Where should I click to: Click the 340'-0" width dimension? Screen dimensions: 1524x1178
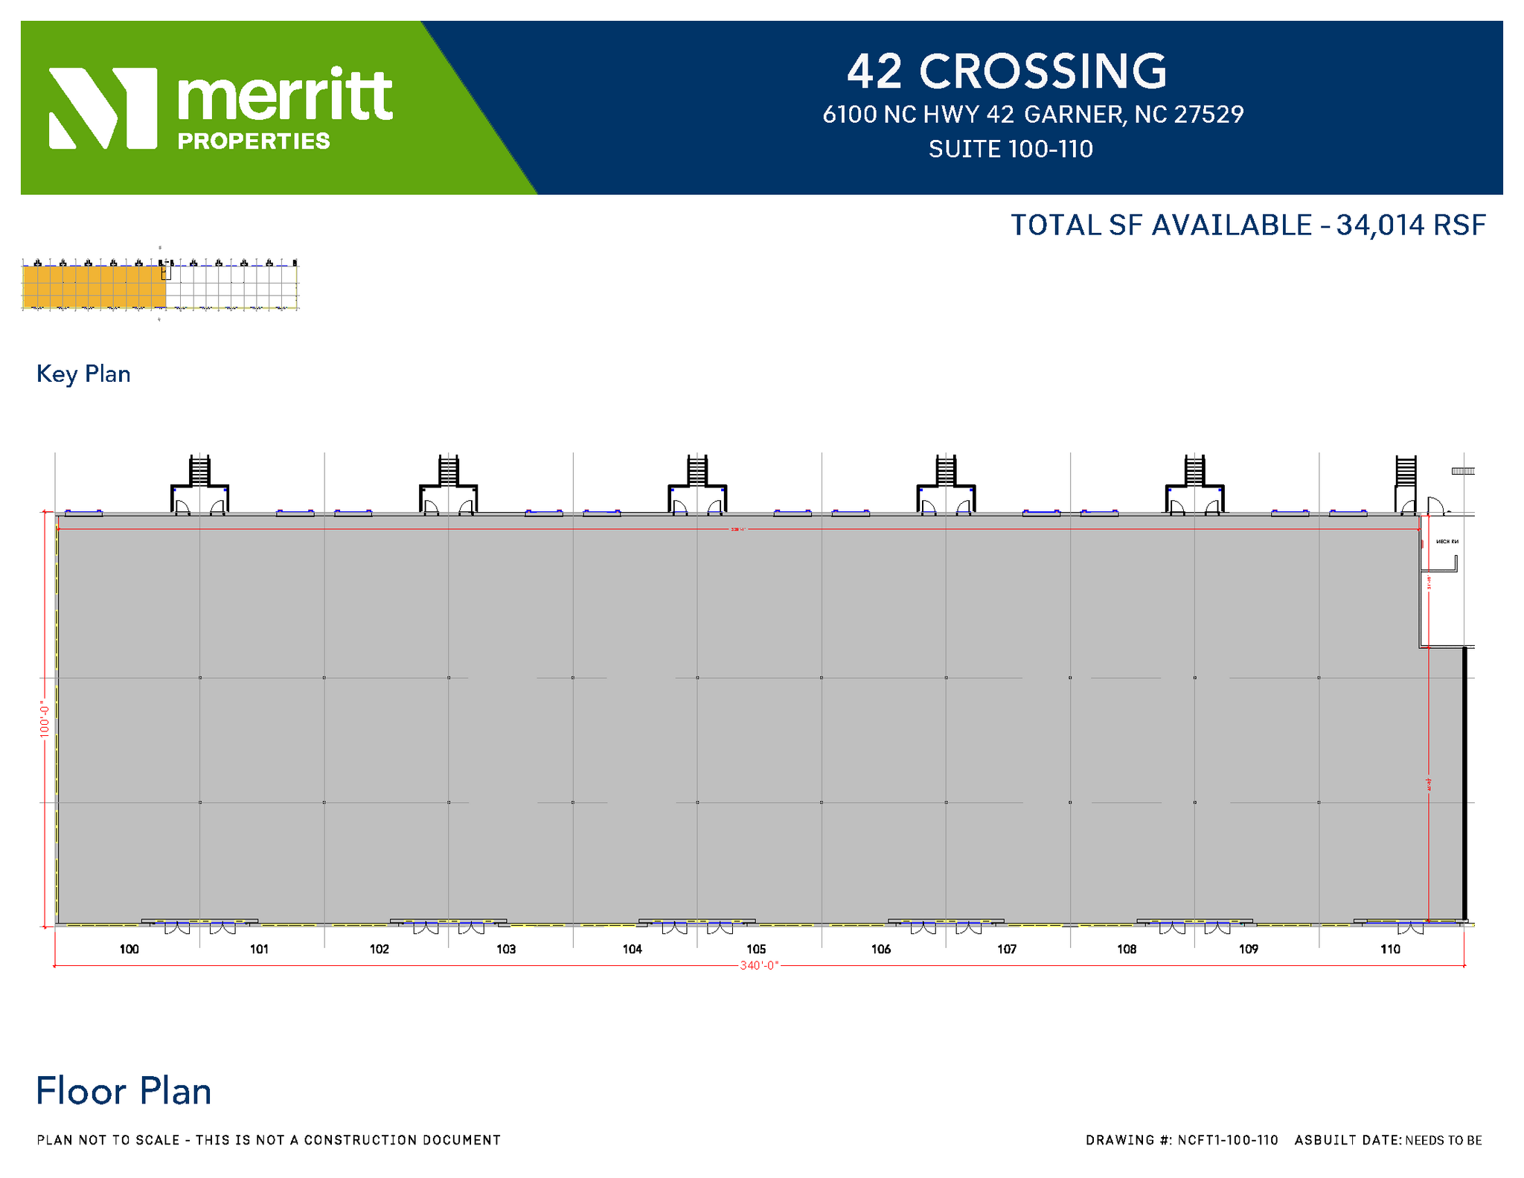[x=759, y=966]
